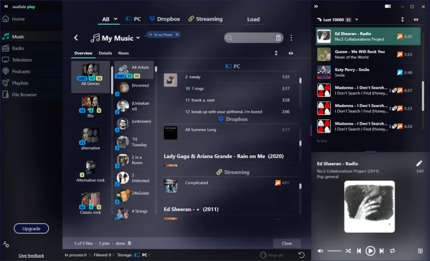This screenshot has height=261, width=430.
Task: Adjust the volume slider in player
Action: pyautogui.click(x=334, y=251)
